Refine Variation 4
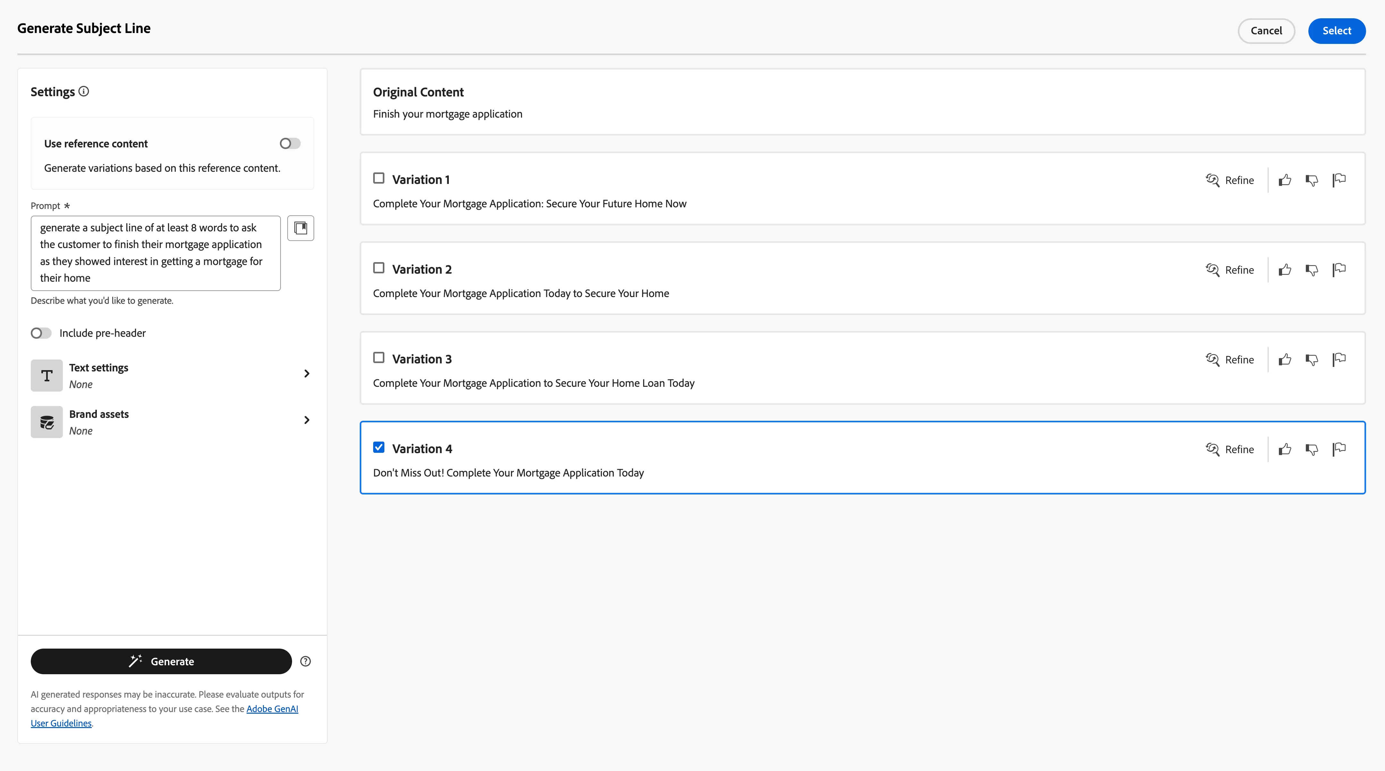Viewport: 1385px width, 771px height. tap(1230, 449)
